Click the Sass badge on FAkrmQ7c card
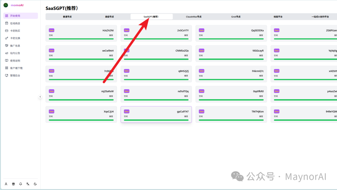The image size is (337, 190). [202, 71]
